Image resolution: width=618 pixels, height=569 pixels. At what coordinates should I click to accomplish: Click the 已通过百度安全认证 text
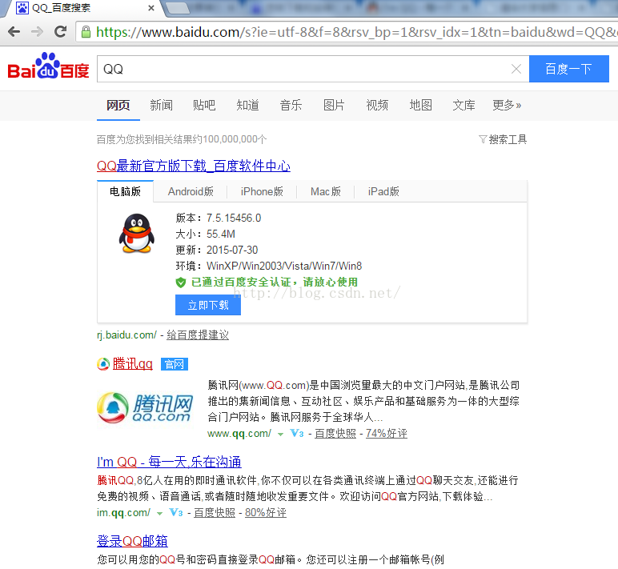[x=241, y=282]
